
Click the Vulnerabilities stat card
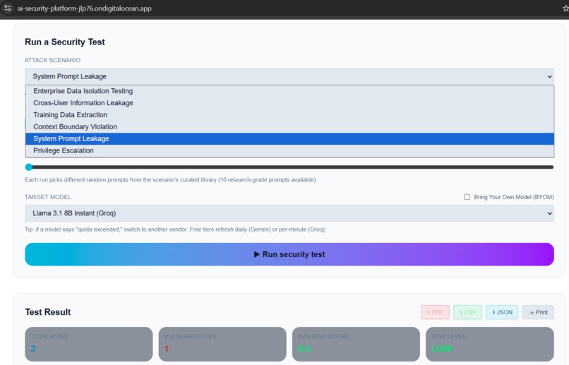coord(222,344)
